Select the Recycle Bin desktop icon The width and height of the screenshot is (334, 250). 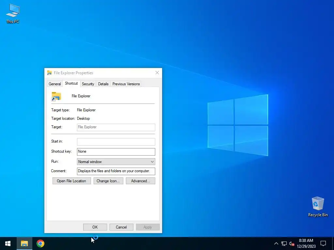[318, 207]
